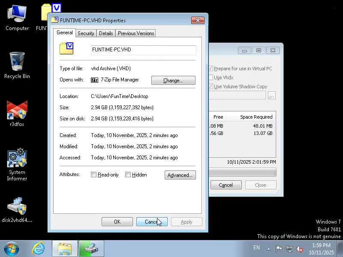Open the Windows Start menu
Screen dimensions: 343x257
click(x=12, y=249)
